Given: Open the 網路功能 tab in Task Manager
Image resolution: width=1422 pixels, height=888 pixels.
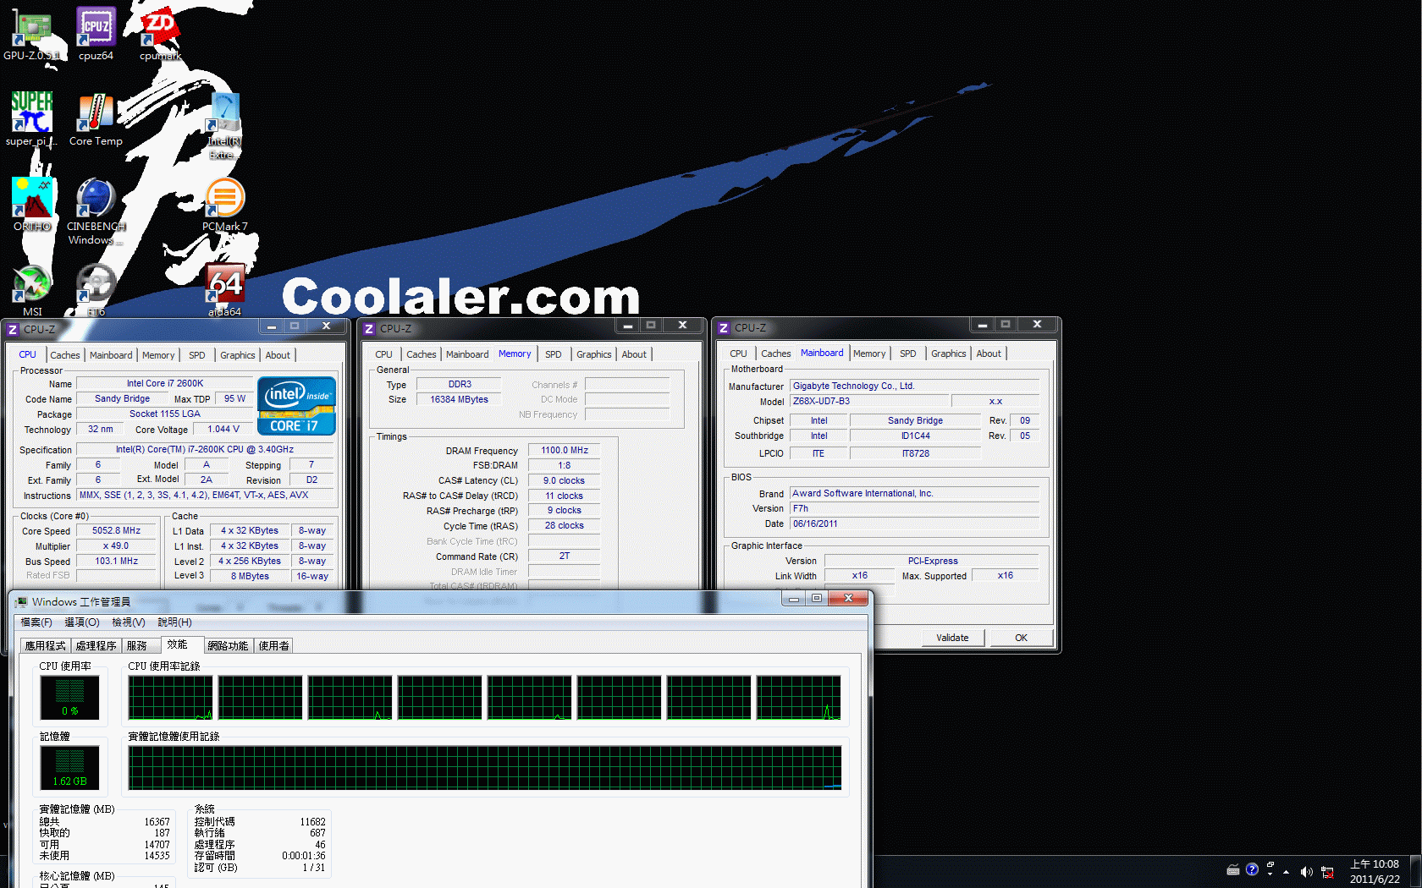Looking at the screenshot, I should tap(228, 645).
